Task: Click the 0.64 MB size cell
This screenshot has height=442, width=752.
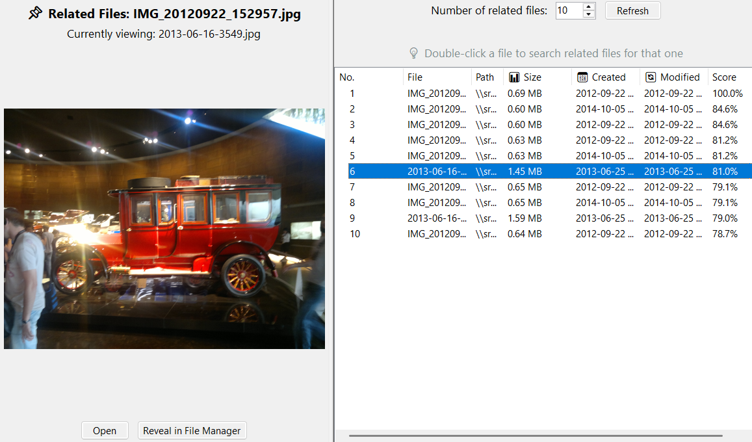Action: pos(525,233)
